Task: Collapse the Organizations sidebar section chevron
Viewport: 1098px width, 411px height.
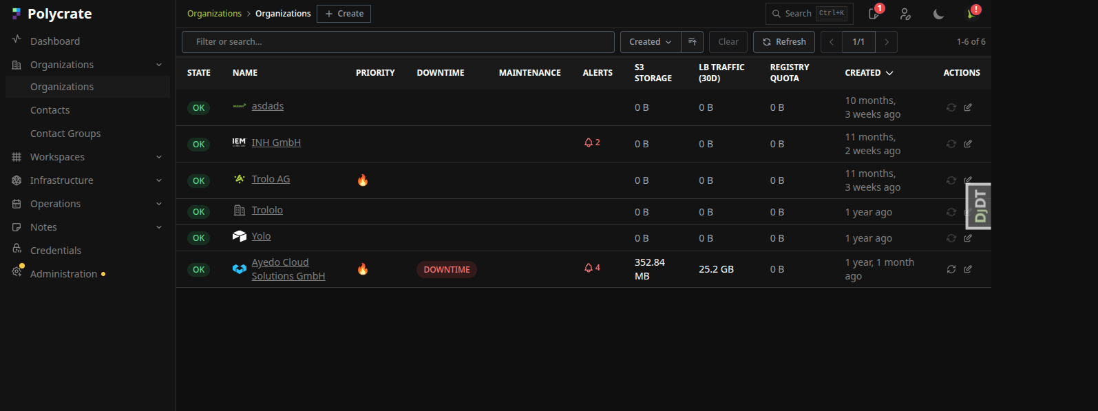Action: (x=159, y=65)
